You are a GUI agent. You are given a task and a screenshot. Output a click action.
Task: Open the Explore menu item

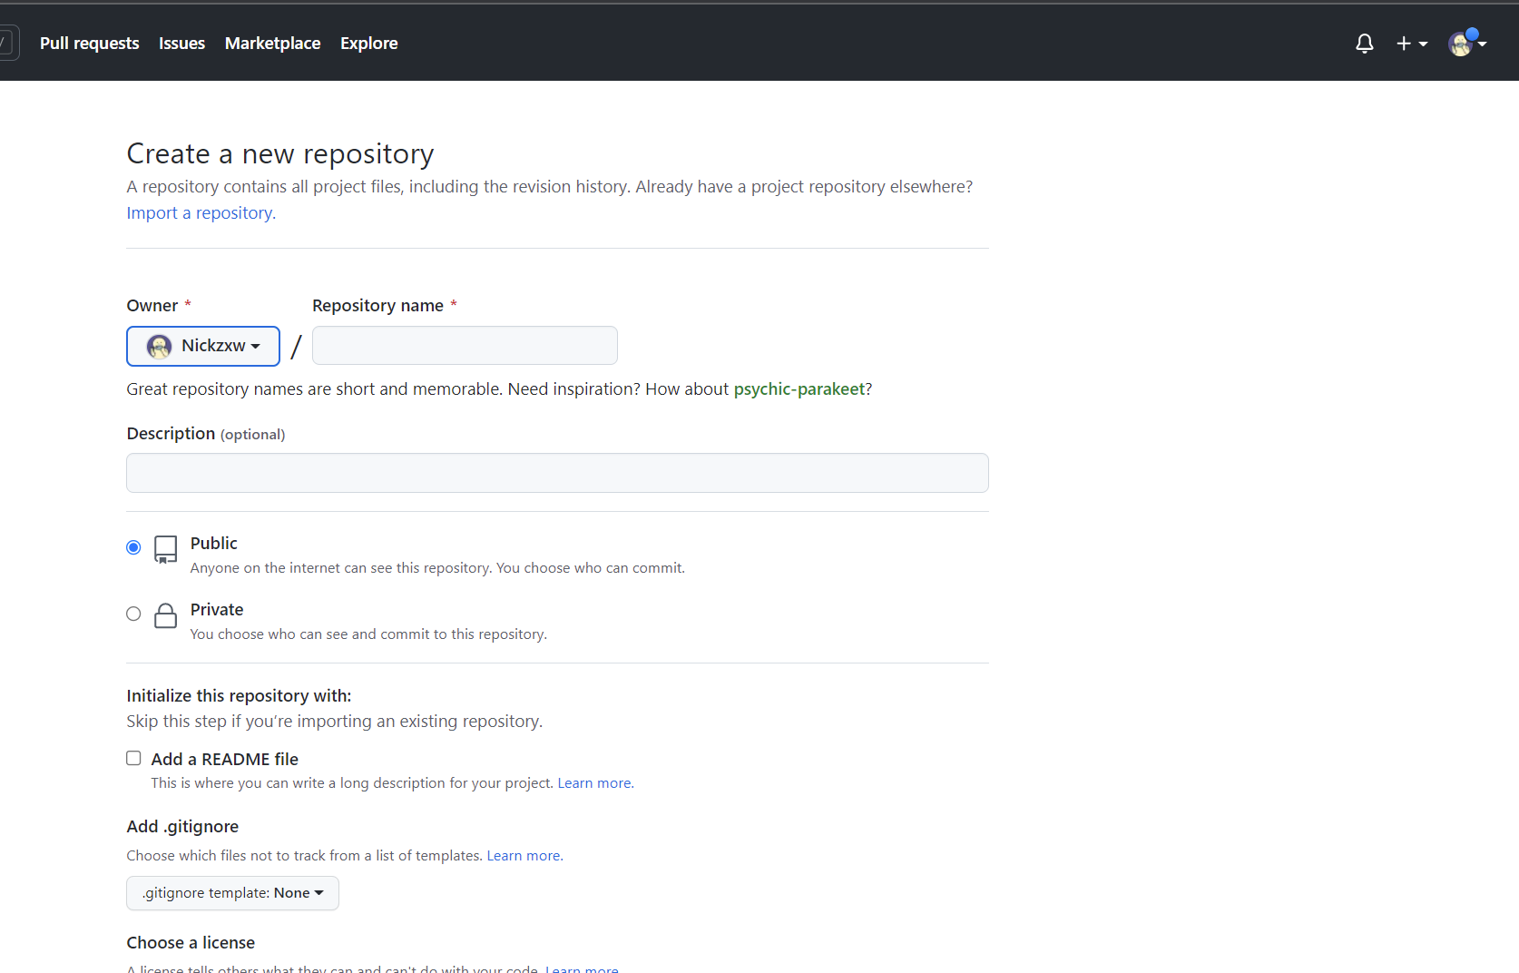pyautogui.click(x=368, y=44)
